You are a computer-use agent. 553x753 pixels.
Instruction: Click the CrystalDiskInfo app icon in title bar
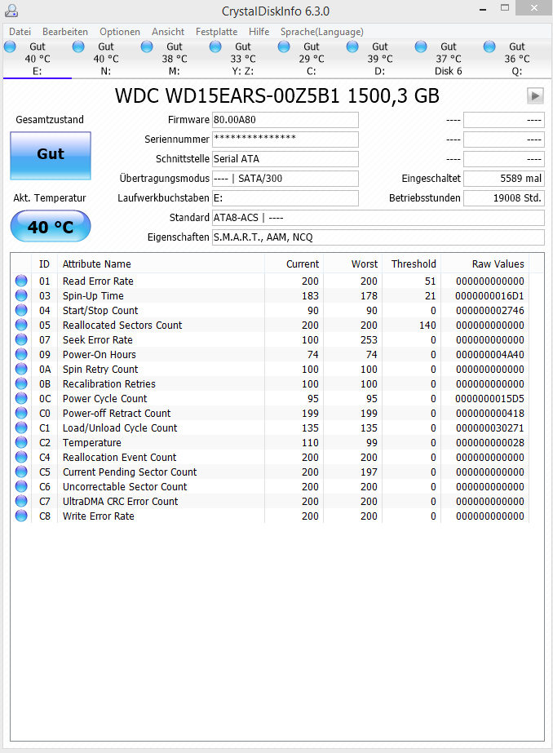pyautogui.click(x=11, y=11)
